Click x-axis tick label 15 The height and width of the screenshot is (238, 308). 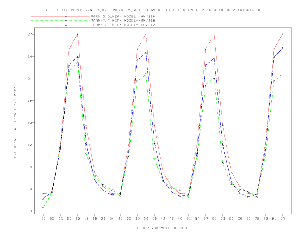[86, 219]
